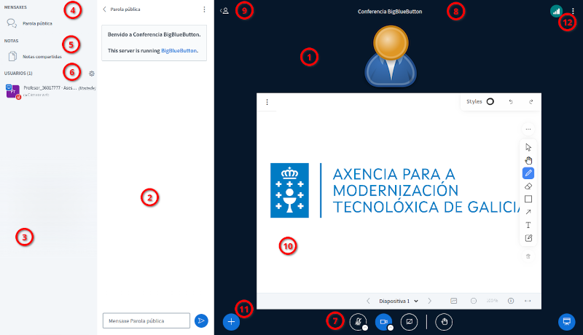Image resolution: width=583 pixels, height=335 pixels.
Task: Open Parola pública chat in sidebar
Action: click(x=36, y=23)
